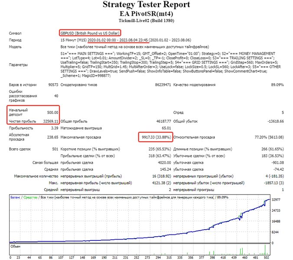The height and width of the screenshot is (260, 293).
Task: Click the 'Баланс' chart legend label
Action: (15, 197)
